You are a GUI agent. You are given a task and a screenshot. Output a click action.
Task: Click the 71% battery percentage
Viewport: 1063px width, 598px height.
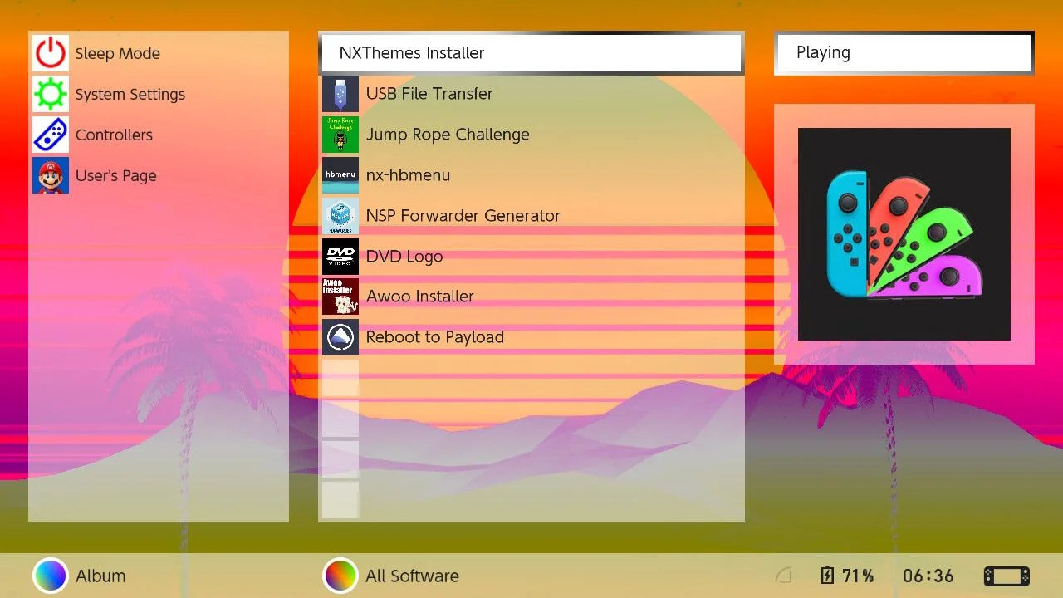pyautogui.click(x=858, y=576)
